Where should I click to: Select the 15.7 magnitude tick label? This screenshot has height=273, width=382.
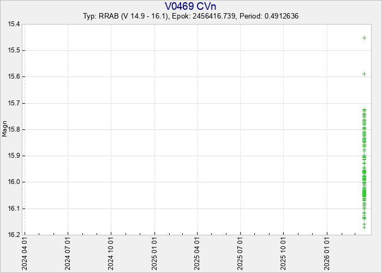[14, 103]
